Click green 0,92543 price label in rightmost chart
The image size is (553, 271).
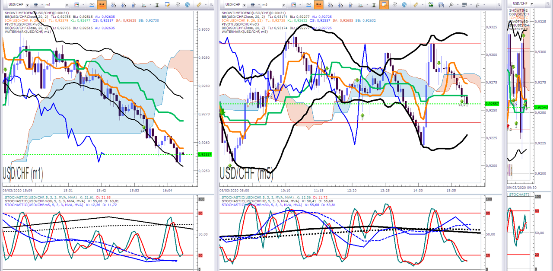(x=540, y=107)
